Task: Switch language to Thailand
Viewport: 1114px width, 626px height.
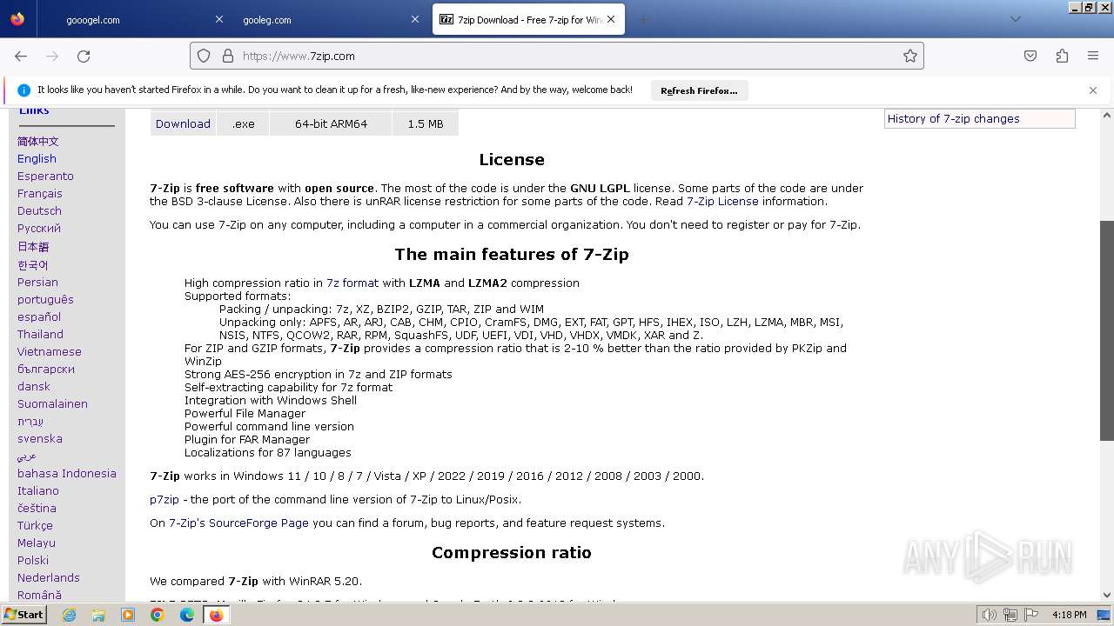Action: click(40, 334)
